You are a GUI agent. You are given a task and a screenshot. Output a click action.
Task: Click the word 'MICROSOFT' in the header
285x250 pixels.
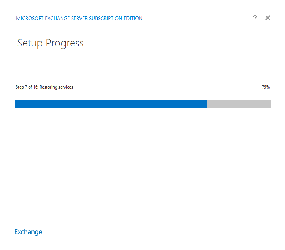click(30, 18)
